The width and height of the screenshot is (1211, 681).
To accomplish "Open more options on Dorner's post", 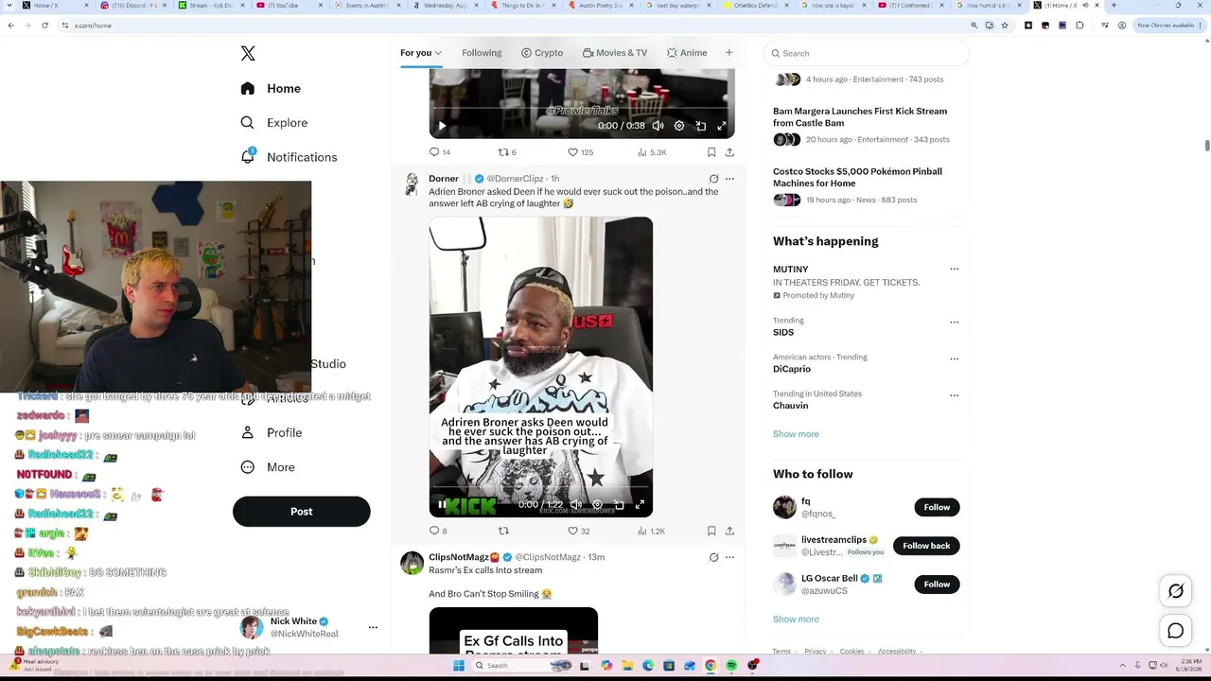I will 729,179.
